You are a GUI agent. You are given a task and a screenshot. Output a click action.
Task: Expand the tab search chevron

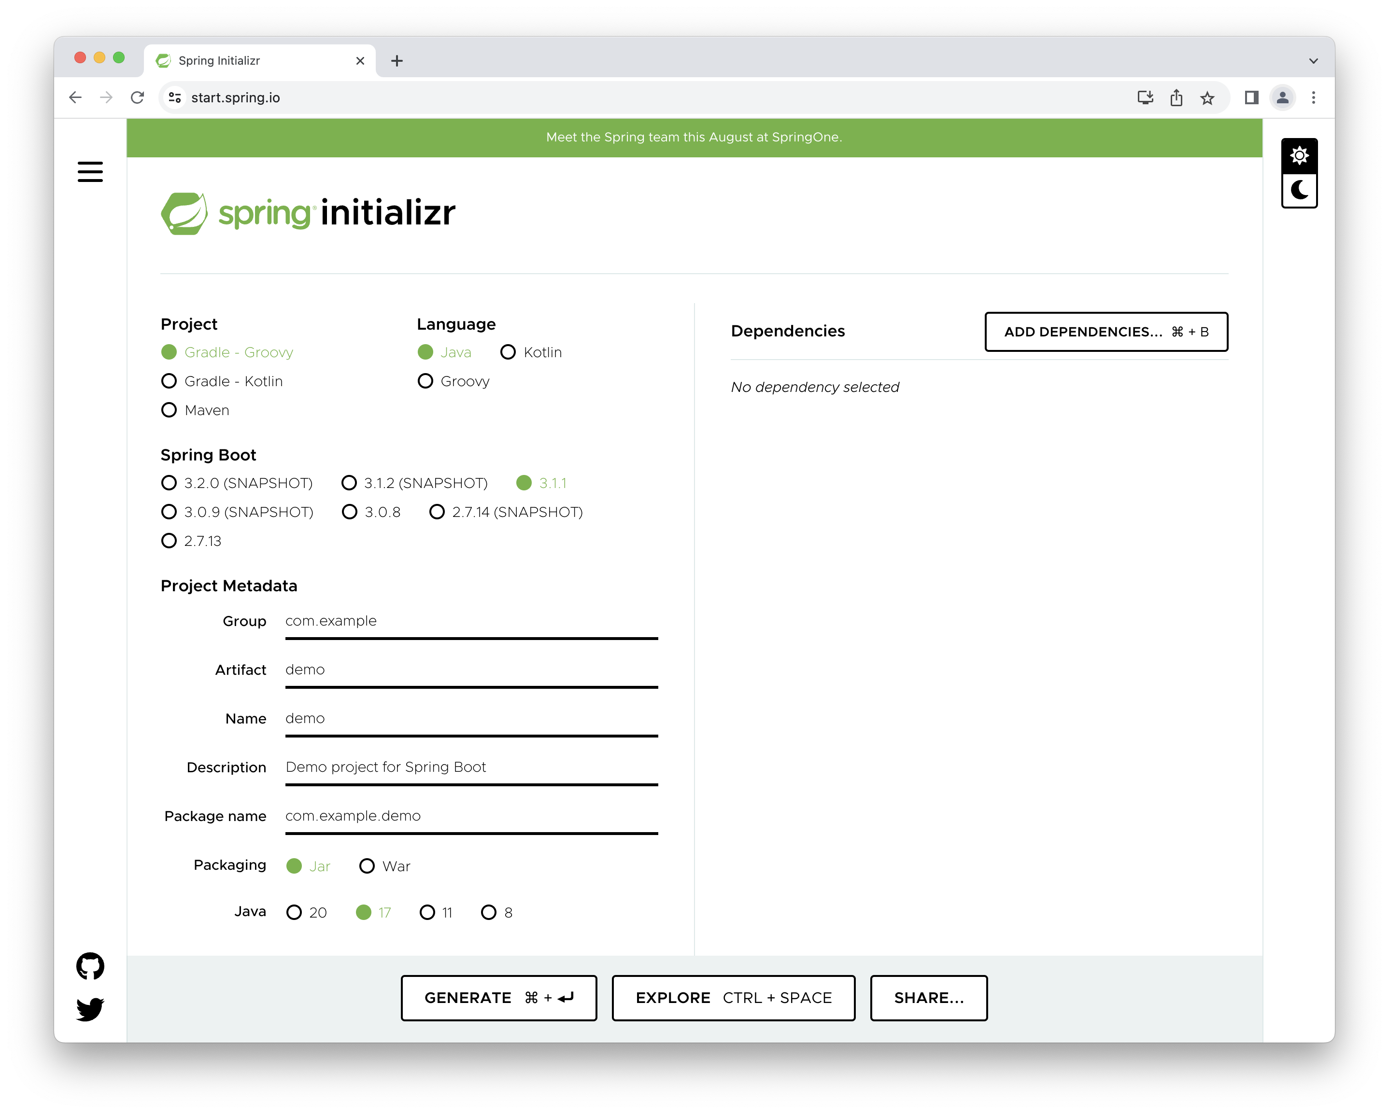pos(1314,60)
